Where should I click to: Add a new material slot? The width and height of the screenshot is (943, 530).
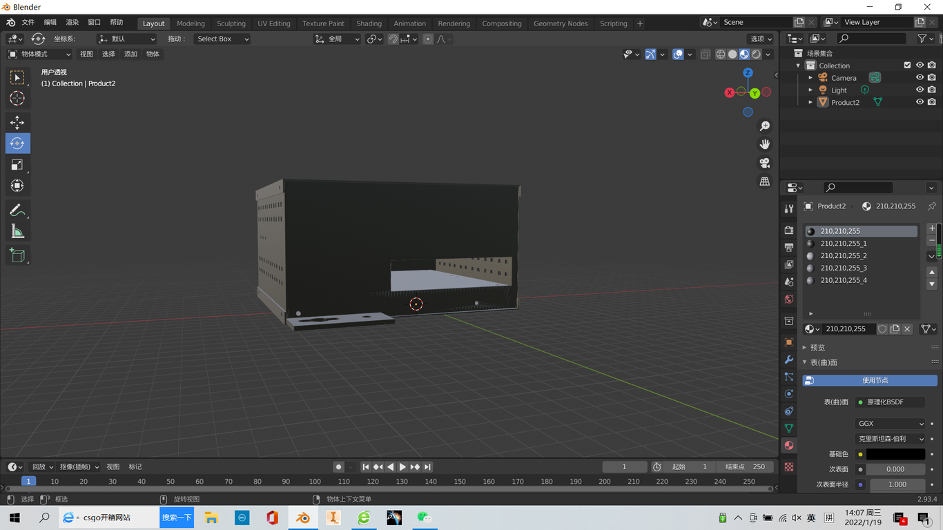point(932,228)
